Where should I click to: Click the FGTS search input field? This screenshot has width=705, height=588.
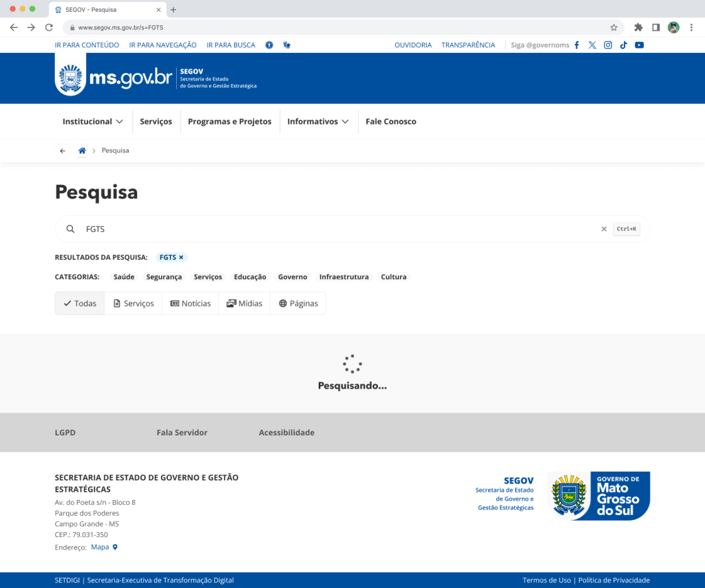tap(337, 229)
